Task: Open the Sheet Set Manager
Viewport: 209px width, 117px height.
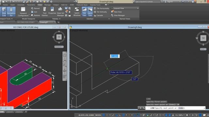Action: pos(60,12)
